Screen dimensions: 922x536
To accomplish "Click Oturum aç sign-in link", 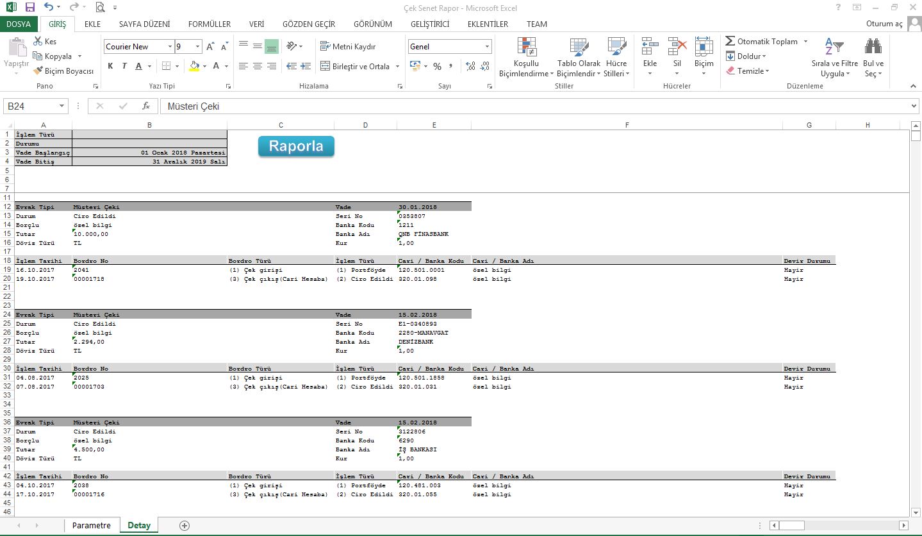I will pos(884,24).
